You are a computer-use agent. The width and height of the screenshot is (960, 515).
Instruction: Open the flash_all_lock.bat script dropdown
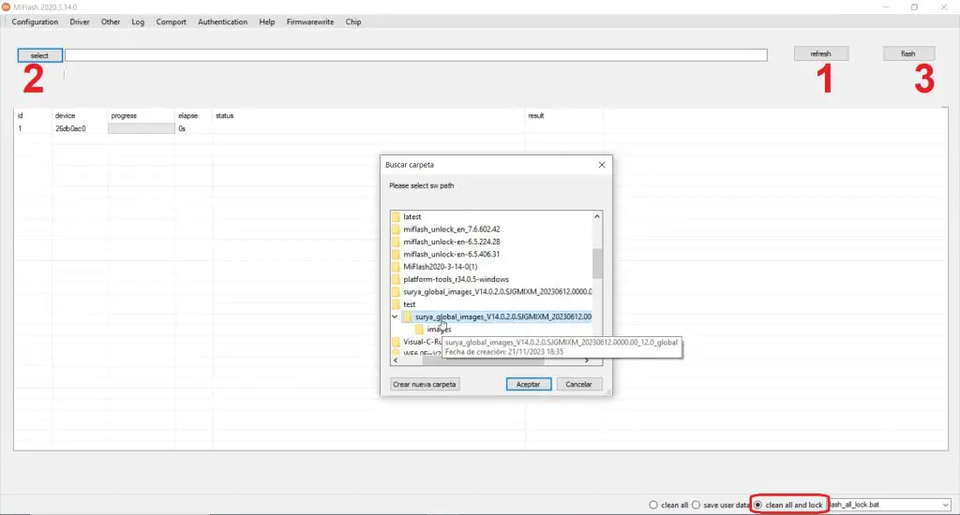tap(945, 505)
